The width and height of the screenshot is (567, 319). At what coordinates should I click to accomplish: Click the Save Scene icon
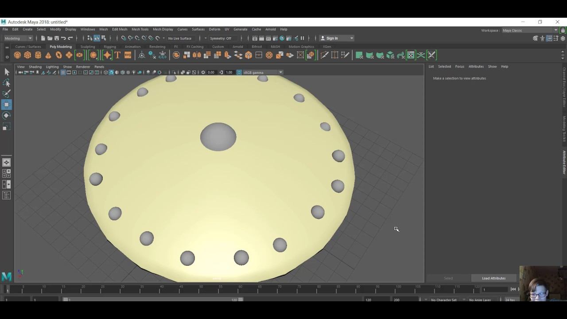[x=56, y=38]
